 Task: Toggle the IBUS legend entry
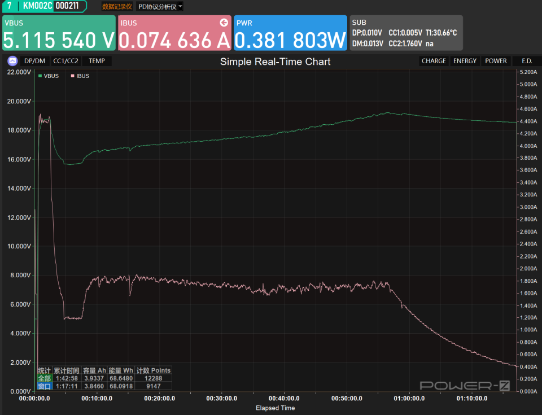(80, 76)
